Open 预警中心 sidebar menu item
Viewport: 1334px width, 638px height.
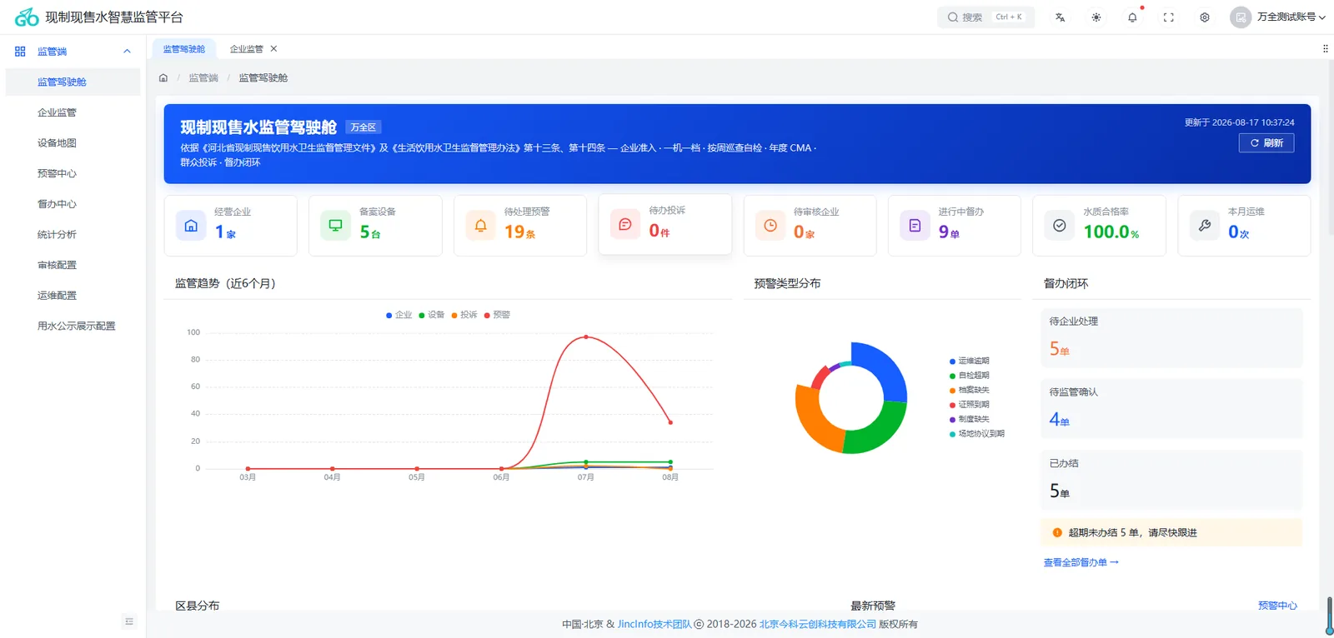[x=73, y=173]
